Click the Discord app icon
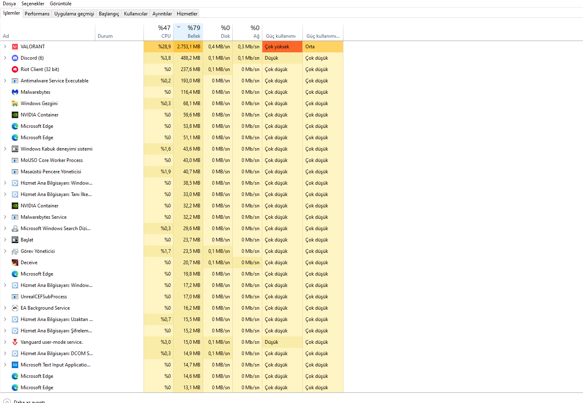The image size is (583, 403). pos(15,58)
